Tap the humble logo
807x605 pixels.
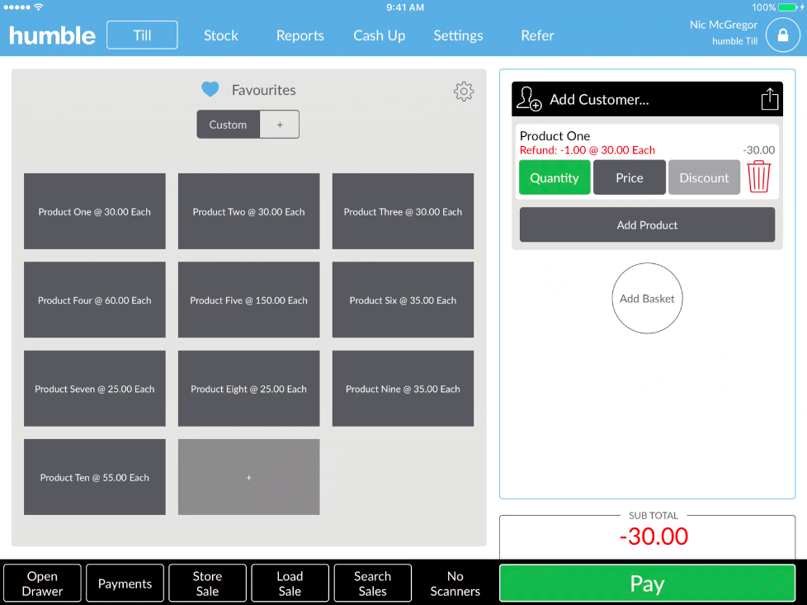pos(52,35)
